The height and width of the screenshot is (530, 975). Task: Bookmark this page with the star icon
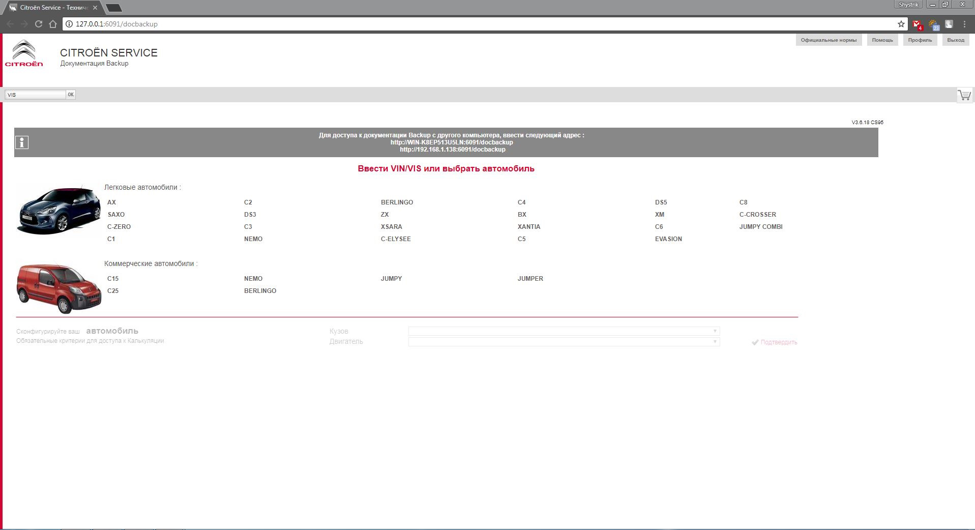901,24
